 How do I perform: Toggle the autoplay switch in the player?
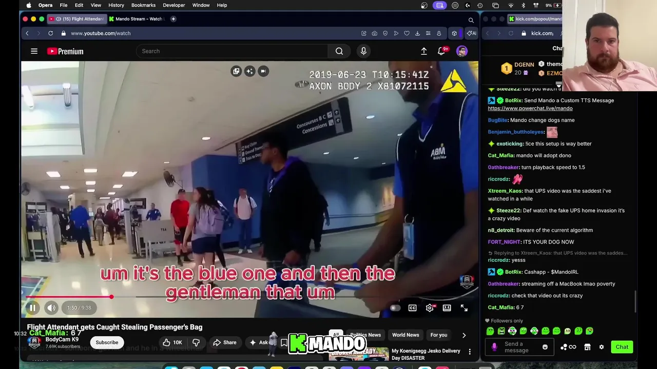point(395,308)
